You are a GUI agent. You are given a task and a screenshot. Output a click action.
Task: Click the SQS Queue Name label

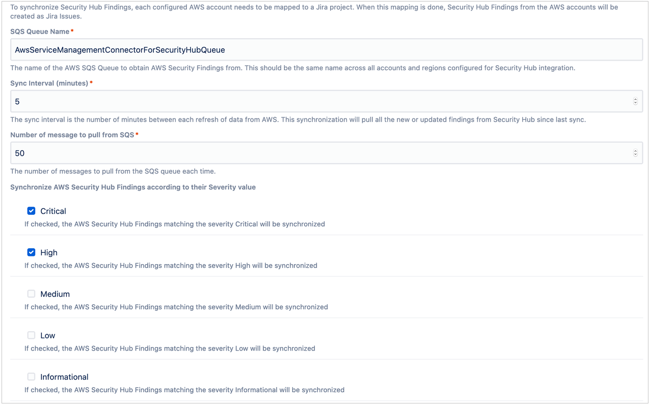[38, 31]
